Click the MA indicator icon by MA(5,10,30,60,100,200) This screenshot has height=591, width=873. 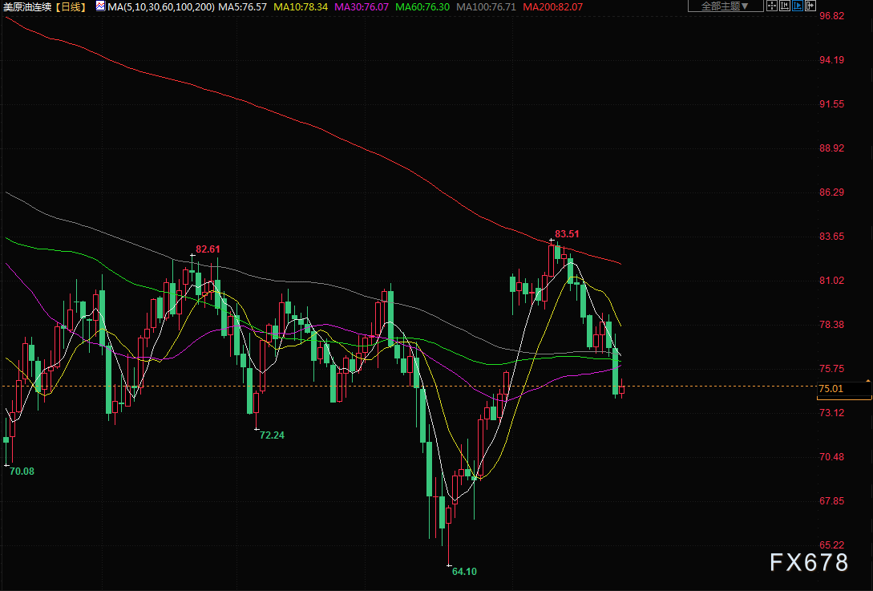100,6
